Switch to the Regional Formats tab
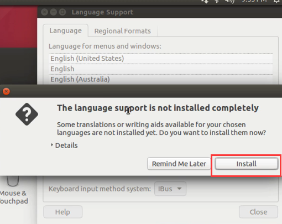282x224 pixels. click(123, 31)
